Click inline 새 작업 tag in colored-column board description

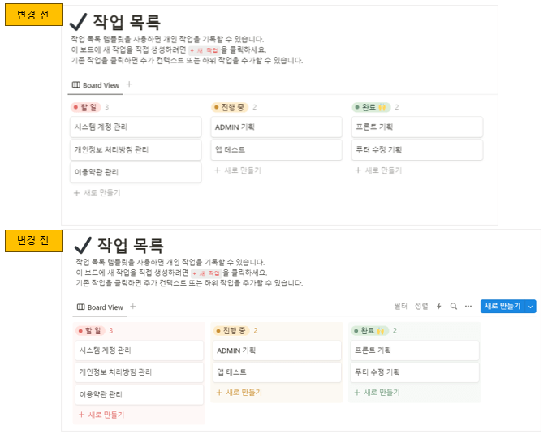[x=206, y=273]
